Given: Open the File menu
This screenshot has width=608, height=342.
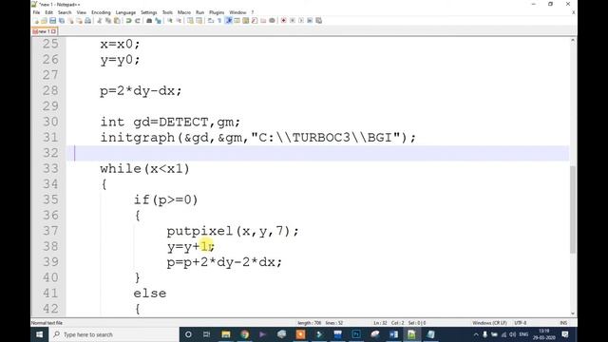Looking at the screenshot, I should (36, 12).
